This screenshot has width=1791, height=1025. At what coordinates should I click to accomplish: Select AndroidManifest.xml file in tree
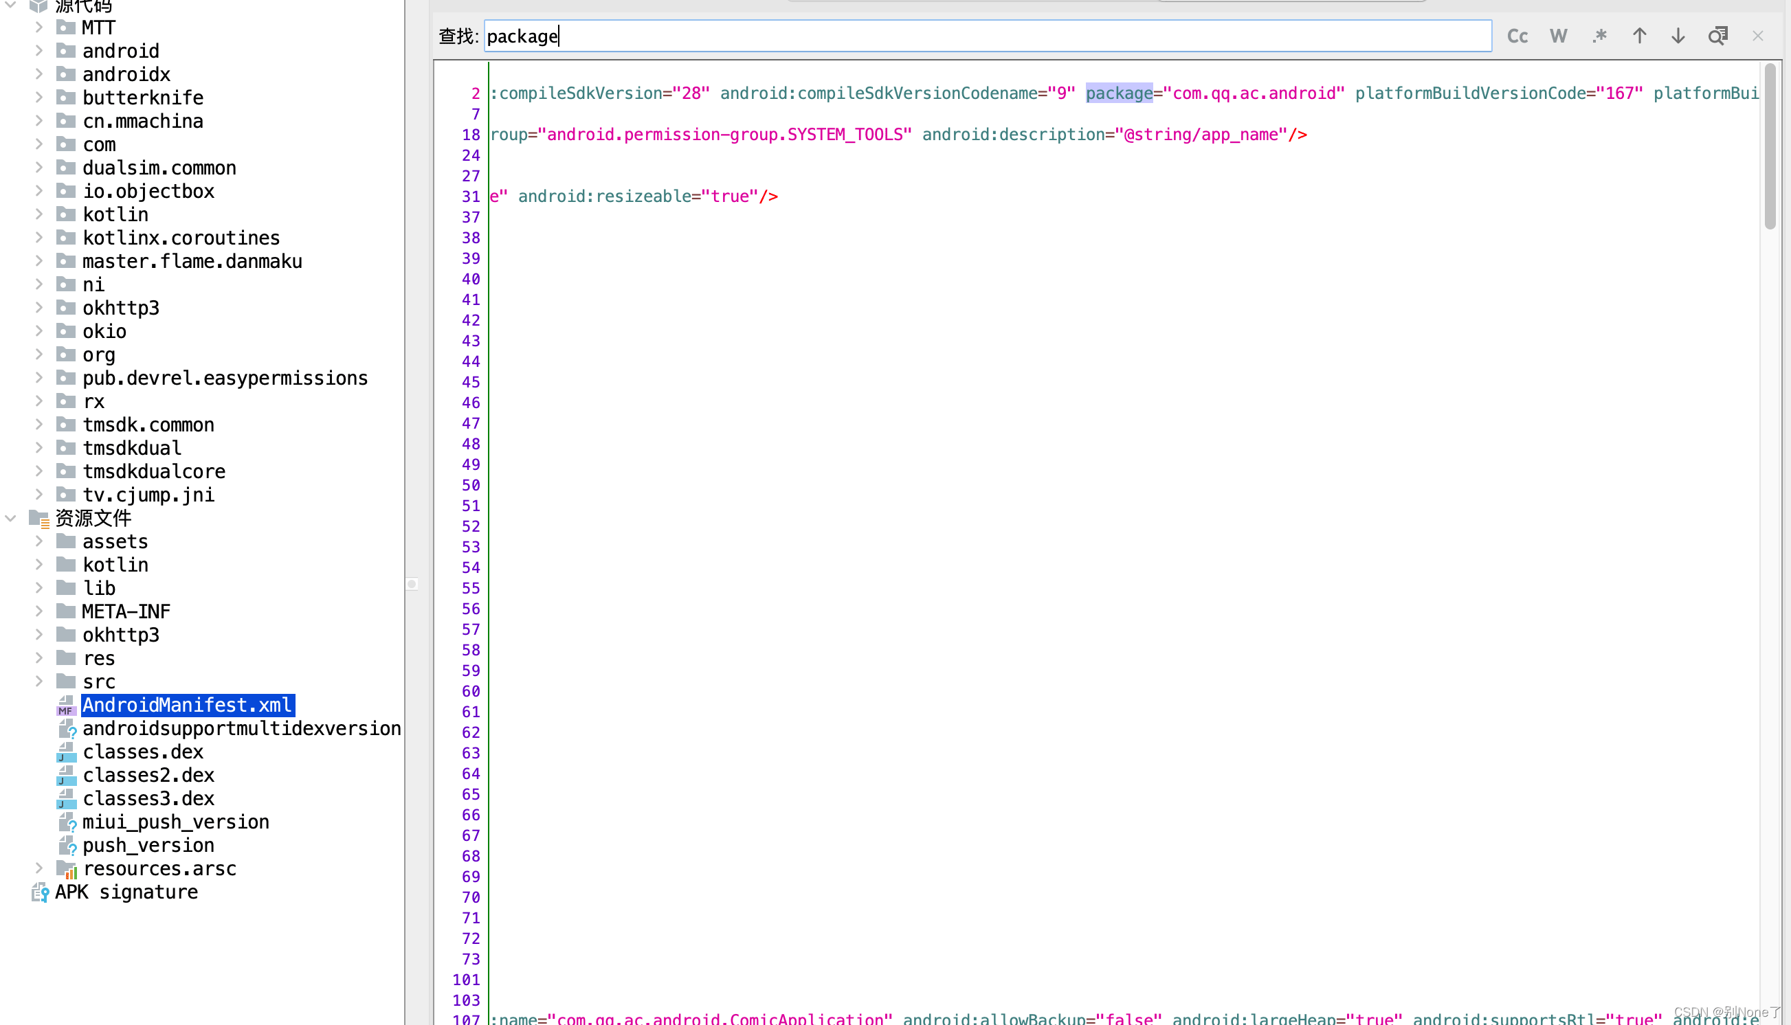(x=187, y=705)
